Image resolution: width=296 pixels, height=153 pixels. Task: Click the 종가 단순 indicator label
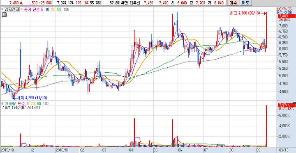click(32, 9)
